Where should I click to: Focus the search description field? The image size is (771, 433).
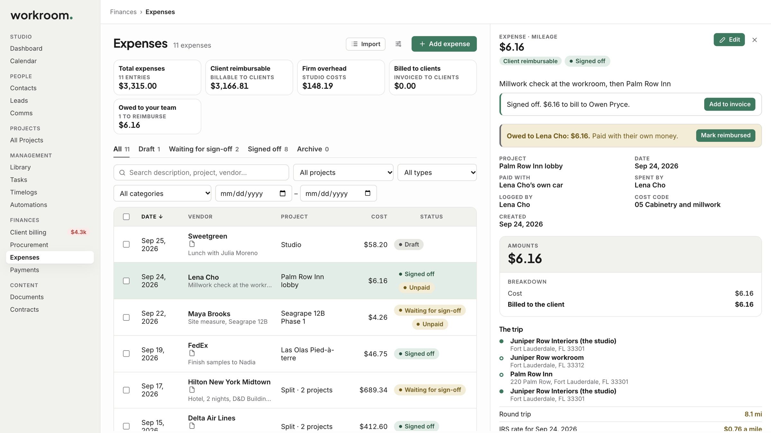tap(201, 173)
